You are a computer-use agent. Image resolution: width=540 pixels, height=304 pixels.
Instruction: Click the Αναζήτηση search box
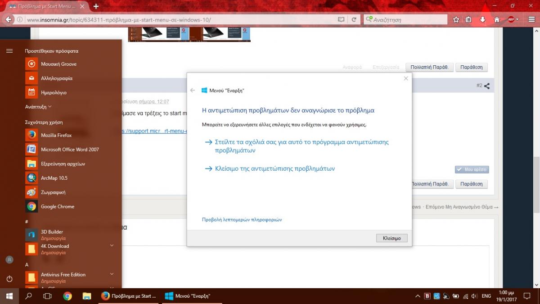coord(405,20)
